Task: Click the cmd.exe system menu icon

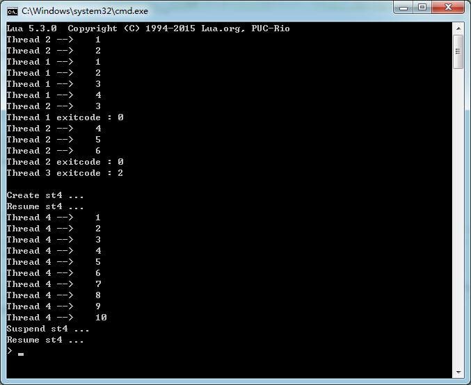Action: (13, 11)
